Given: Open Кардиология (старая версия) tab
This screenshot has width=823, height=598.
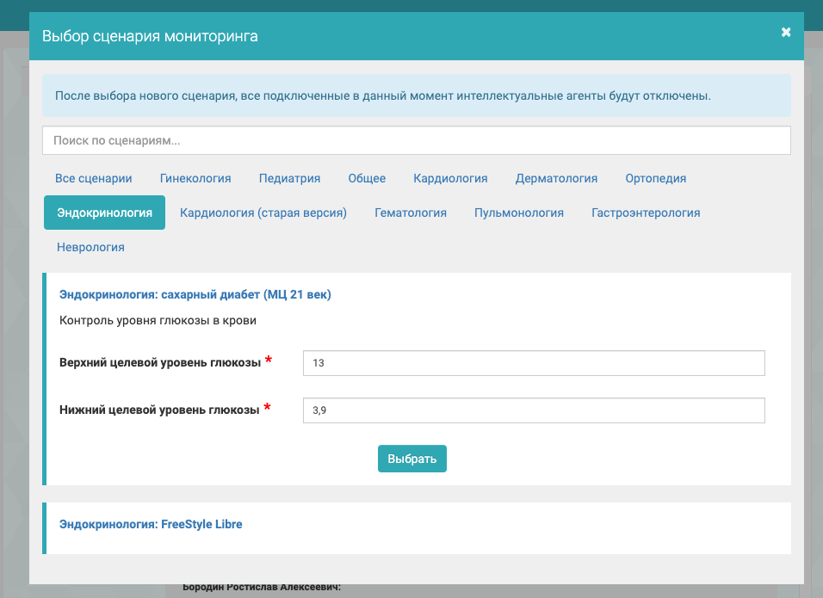Looking at the screenshot, I should [263, 213].
